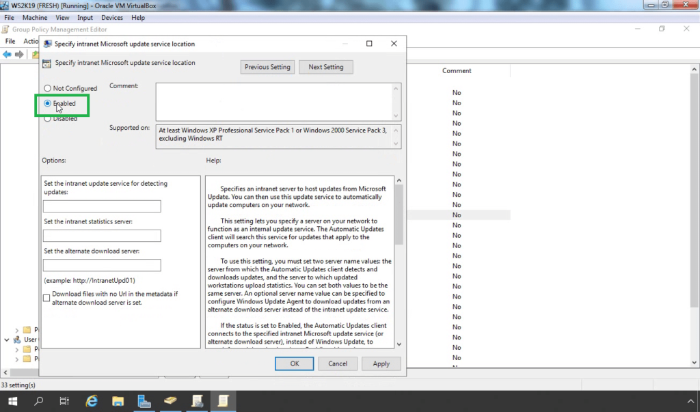The height and width of the screenshot is (412, 700).
Task: Click the tree pane's left scroll arrow
Action: (5, 372)
